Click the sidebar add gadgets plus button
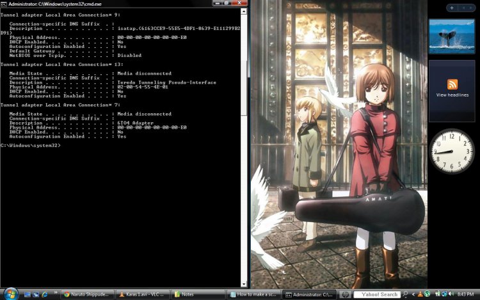 pos(452,8)
